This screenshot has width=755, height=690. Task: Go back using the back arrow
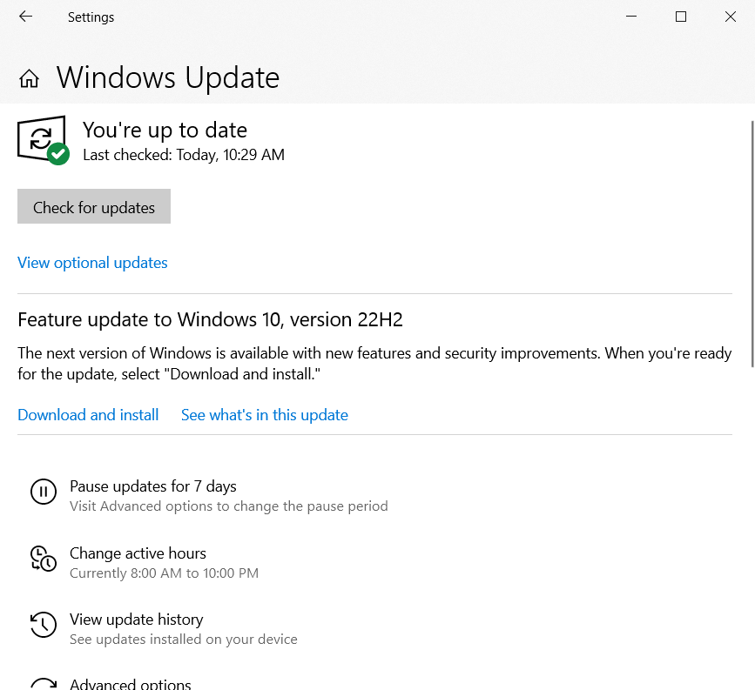pyautogui.click(x=25, y=17)
